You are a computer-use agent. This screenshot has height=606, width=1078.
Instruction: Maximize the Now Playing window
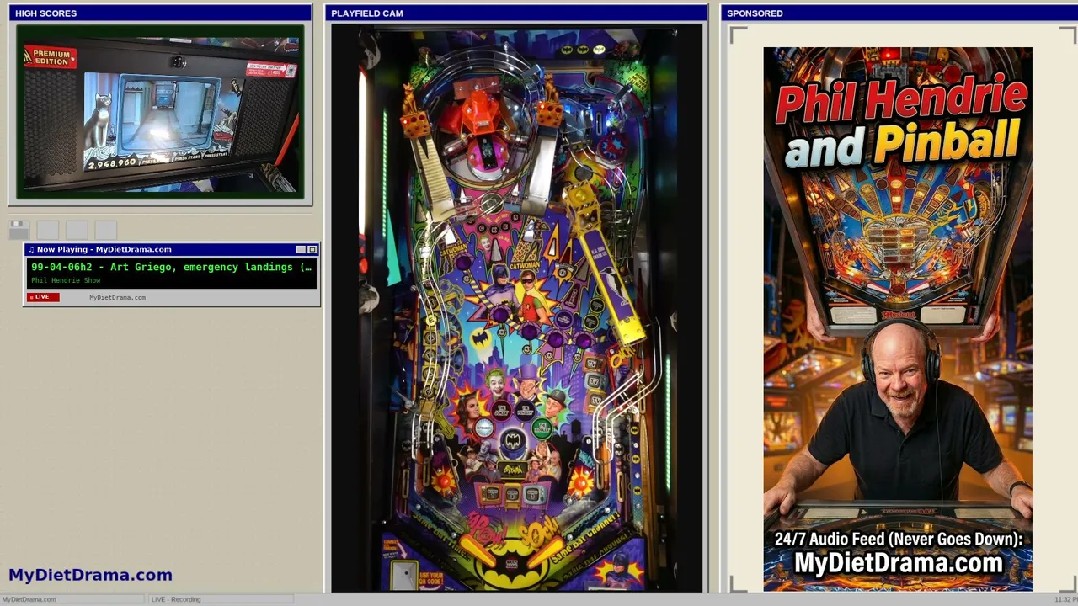[312, 249]
